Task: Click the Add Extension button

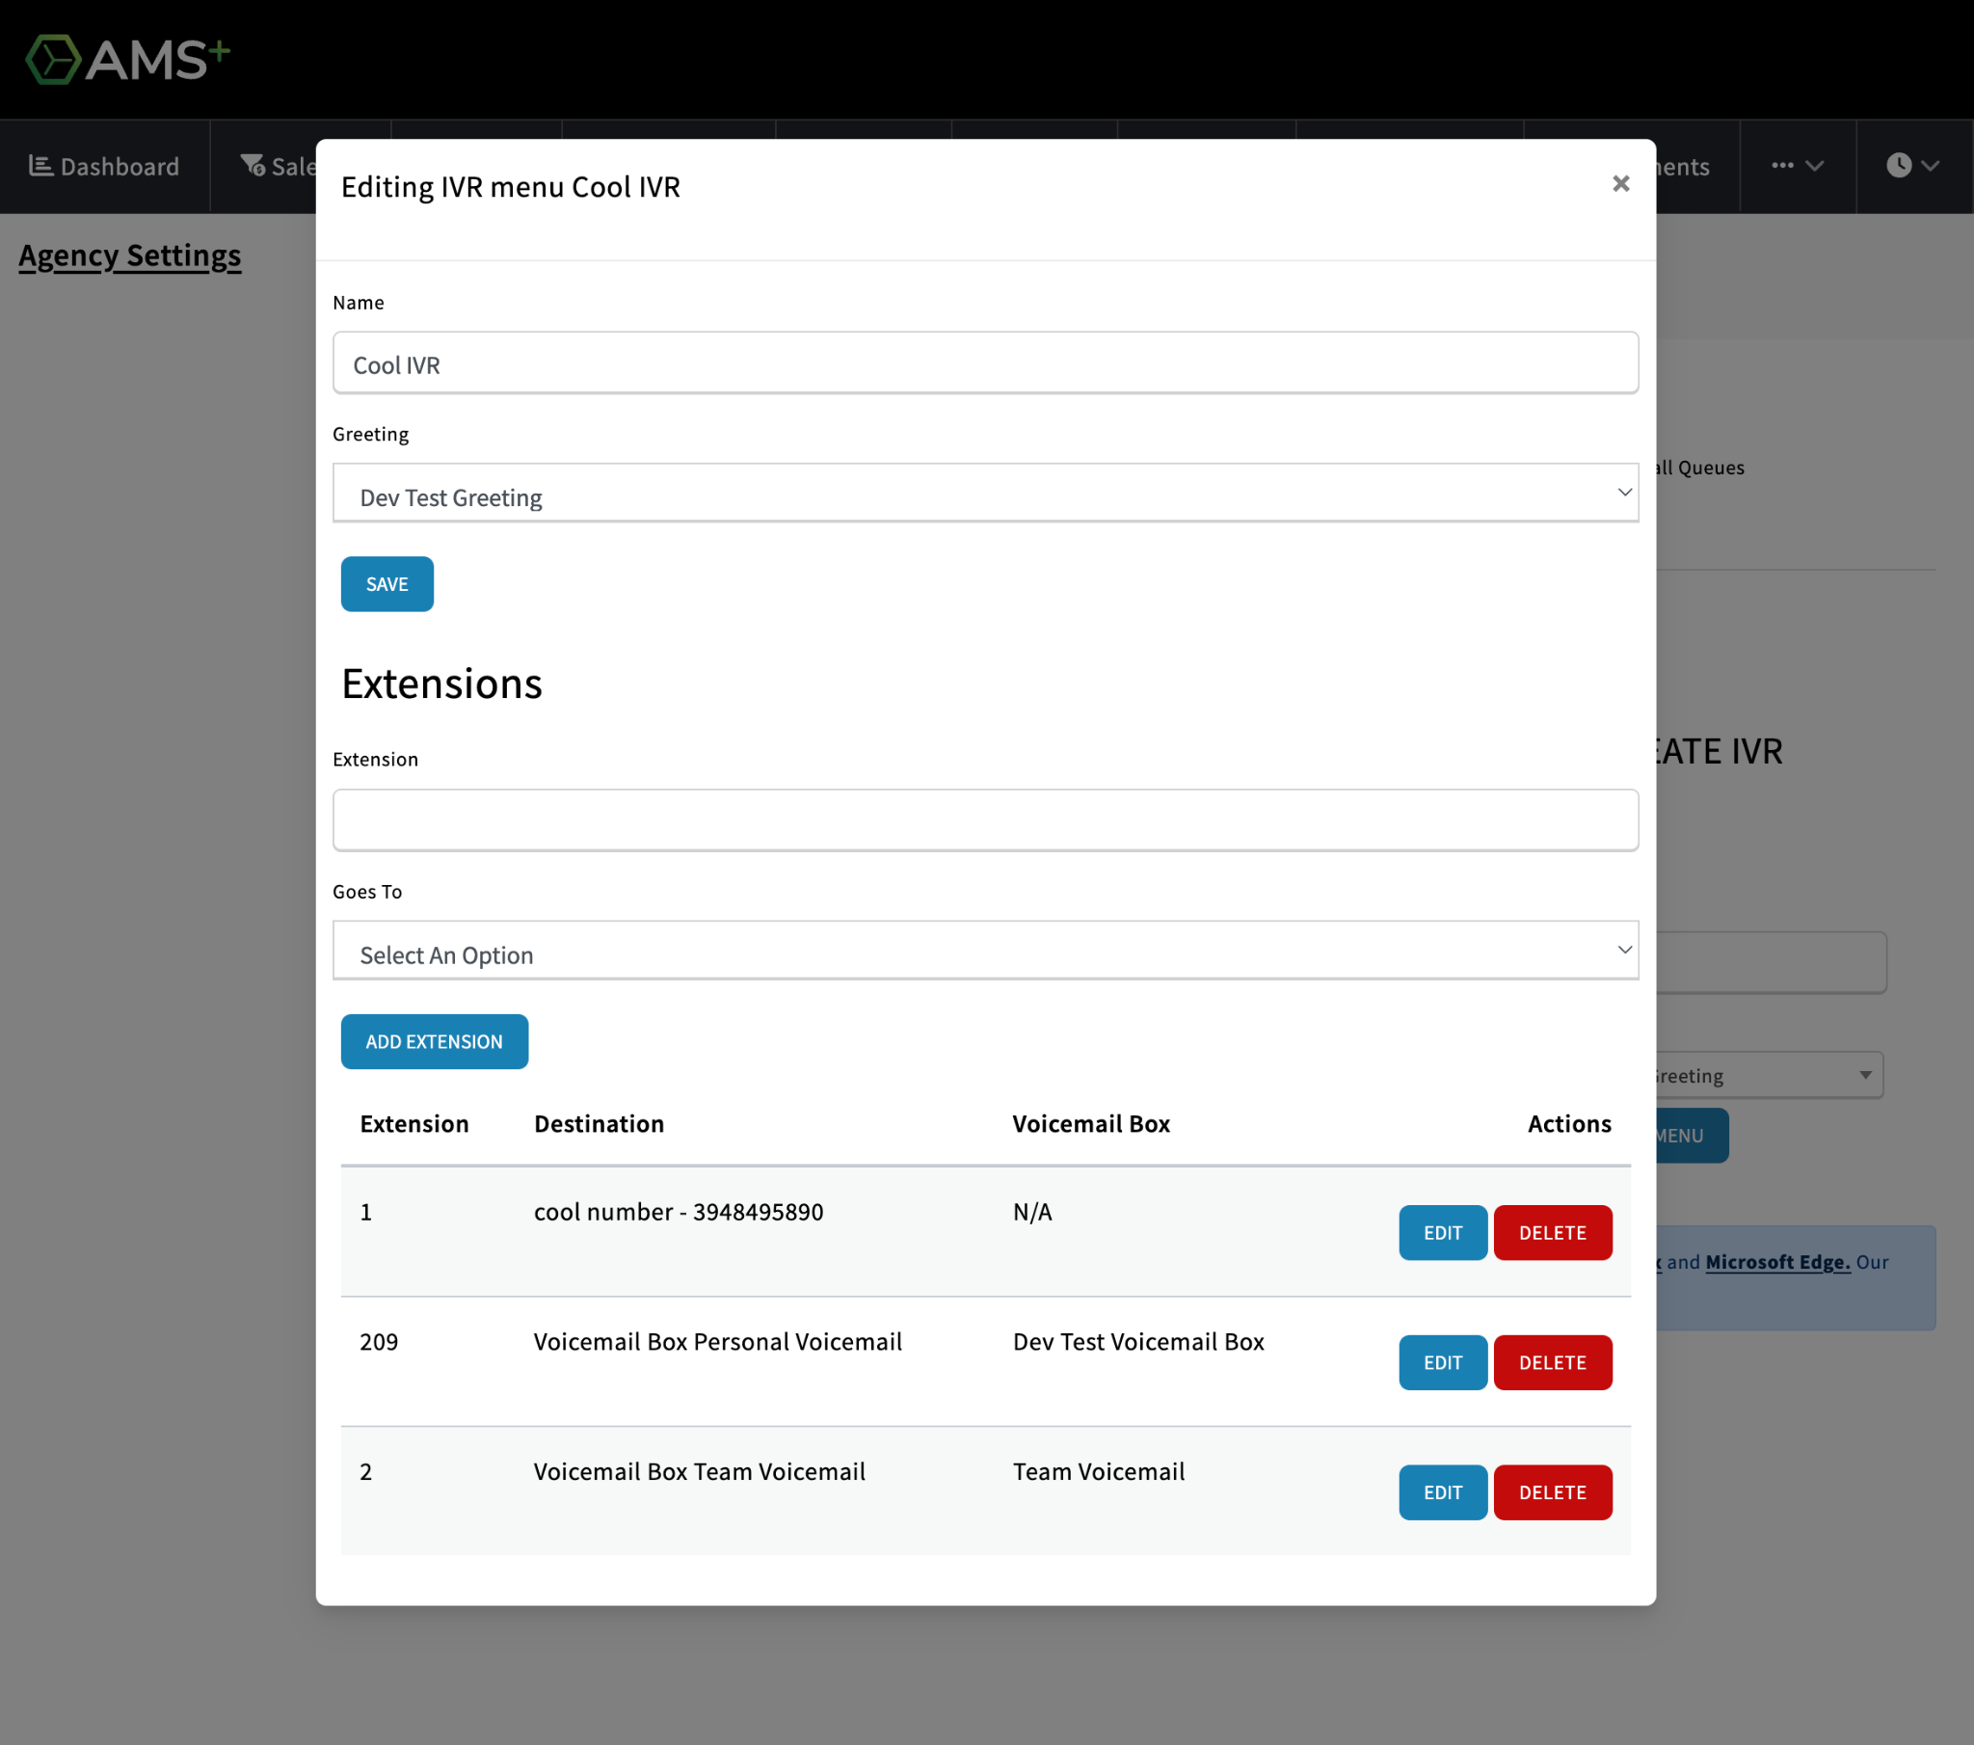Action: pyautogui.click(x=435, y=1041)
